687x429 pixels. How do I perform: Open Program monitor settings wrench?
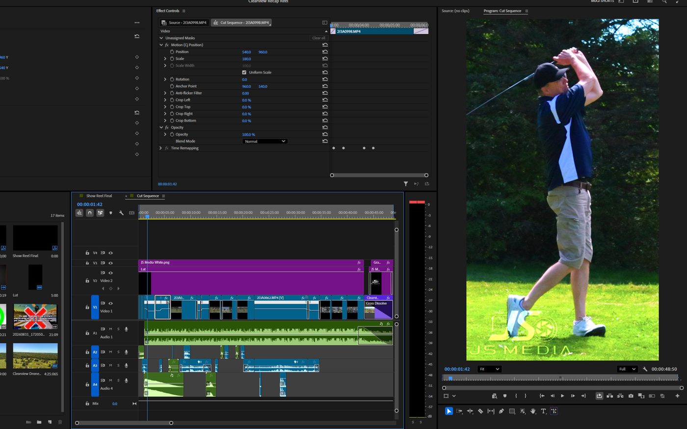pyautogui.click(x=645, y=369)
